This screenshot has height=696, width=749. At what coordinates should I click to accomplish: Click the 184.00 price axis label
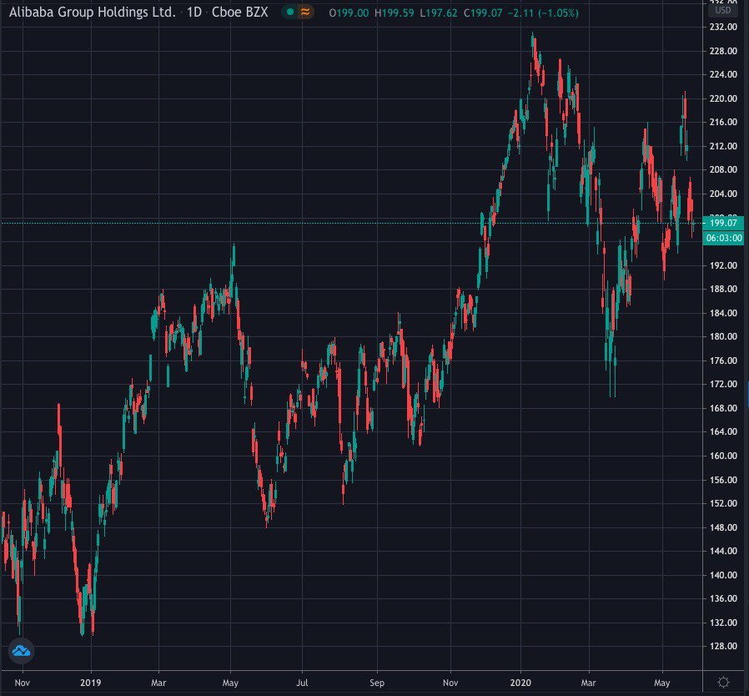point(723,313)
